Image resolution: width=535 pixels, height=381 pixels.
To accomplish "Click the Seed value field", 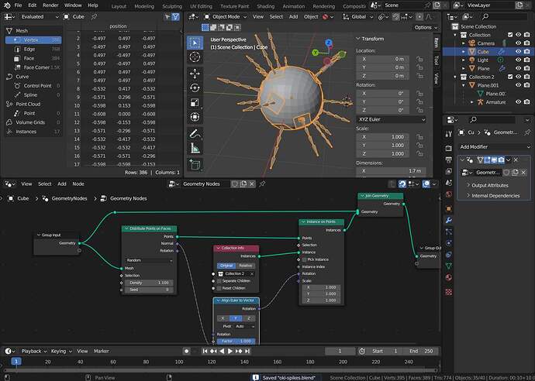I will click(x=149, y=290).
